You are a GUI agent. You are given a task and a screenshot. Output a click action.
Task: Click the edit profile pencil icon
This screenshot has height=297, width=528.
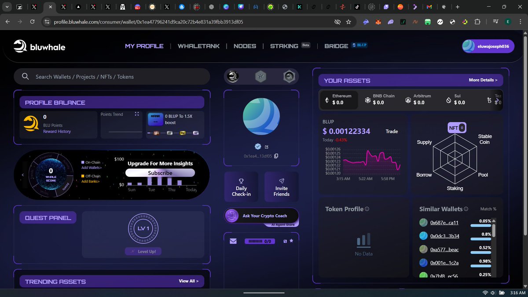tap(267, 147)
